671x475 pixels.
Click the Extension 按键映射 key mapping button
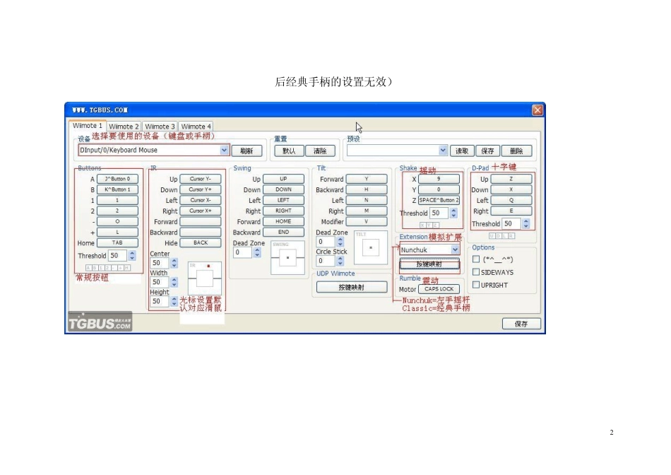pos(429,264)
